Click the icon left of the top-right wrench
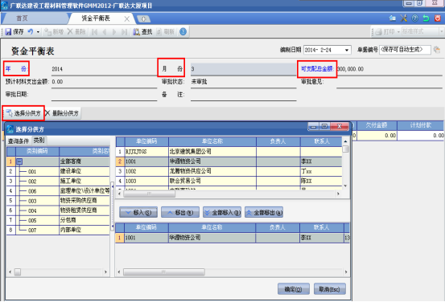This screenshot has height=302, width=445. pos(393,18)
